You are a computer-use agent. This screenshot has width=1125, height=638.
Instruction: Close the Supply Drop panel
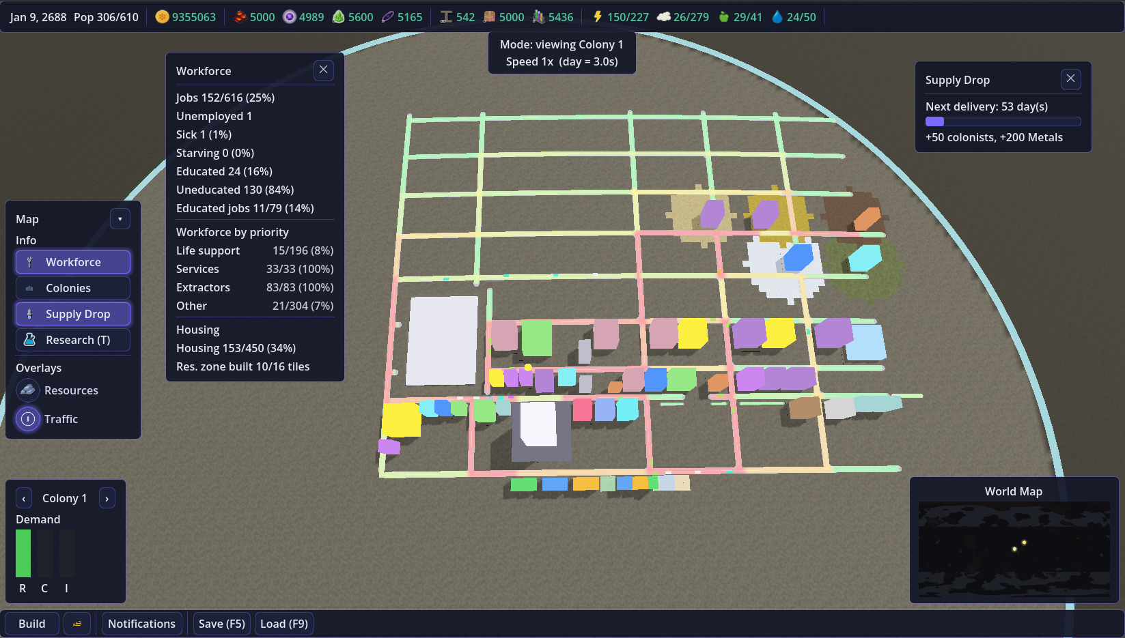[x=1071, y=79]
